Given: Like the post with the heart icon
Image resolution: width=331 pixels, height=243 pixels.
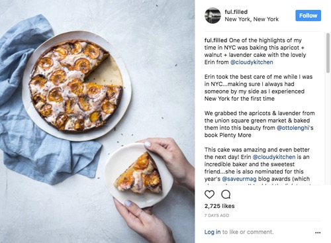Looking at the screenshot, I should click(209, 195).
